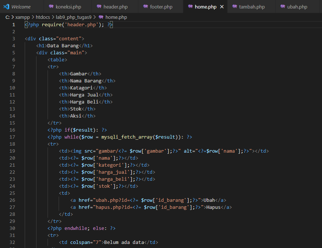322x248 pixels.
Task: Click the PHP icon on koneksi.php tab
Action: 51,6
